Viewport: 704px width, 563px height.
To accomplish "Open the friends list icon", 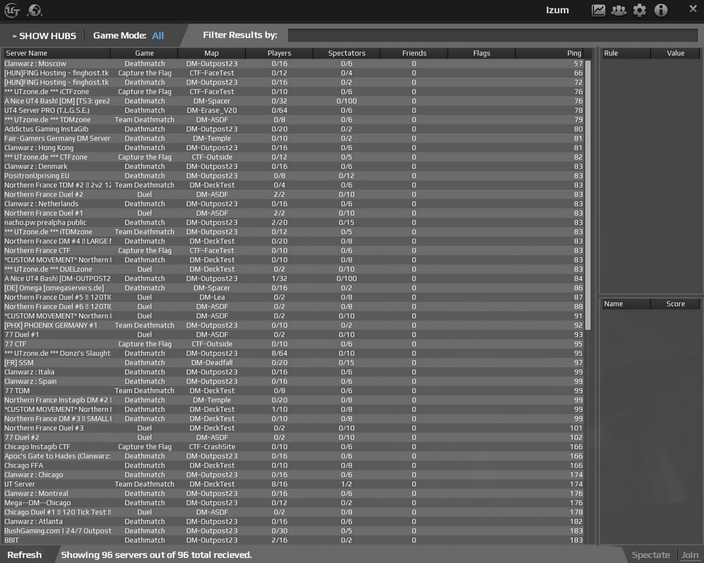I will tap(619, 10).
